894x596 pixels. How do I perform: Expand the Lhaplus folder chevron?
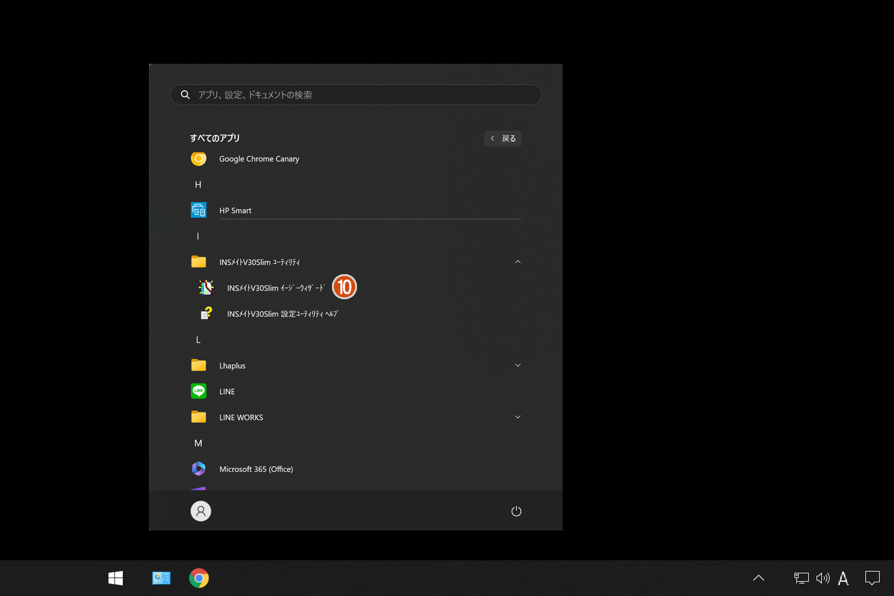pos(518,365)
